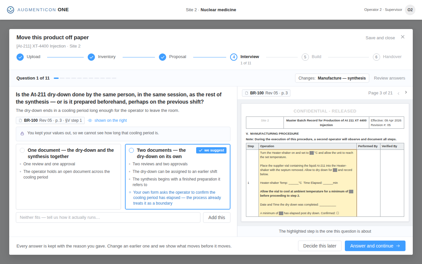Open the Changes: Manufacture — synthesis selector
Image resolution: width=422 pixels, height=264 pixels.
(x=332, y=78)
